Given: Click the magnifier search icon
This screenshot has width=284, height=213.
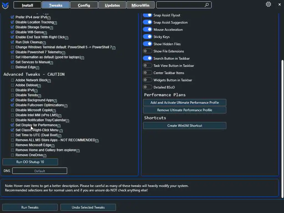Looking at the screenshot, I should tap(207, 5).
